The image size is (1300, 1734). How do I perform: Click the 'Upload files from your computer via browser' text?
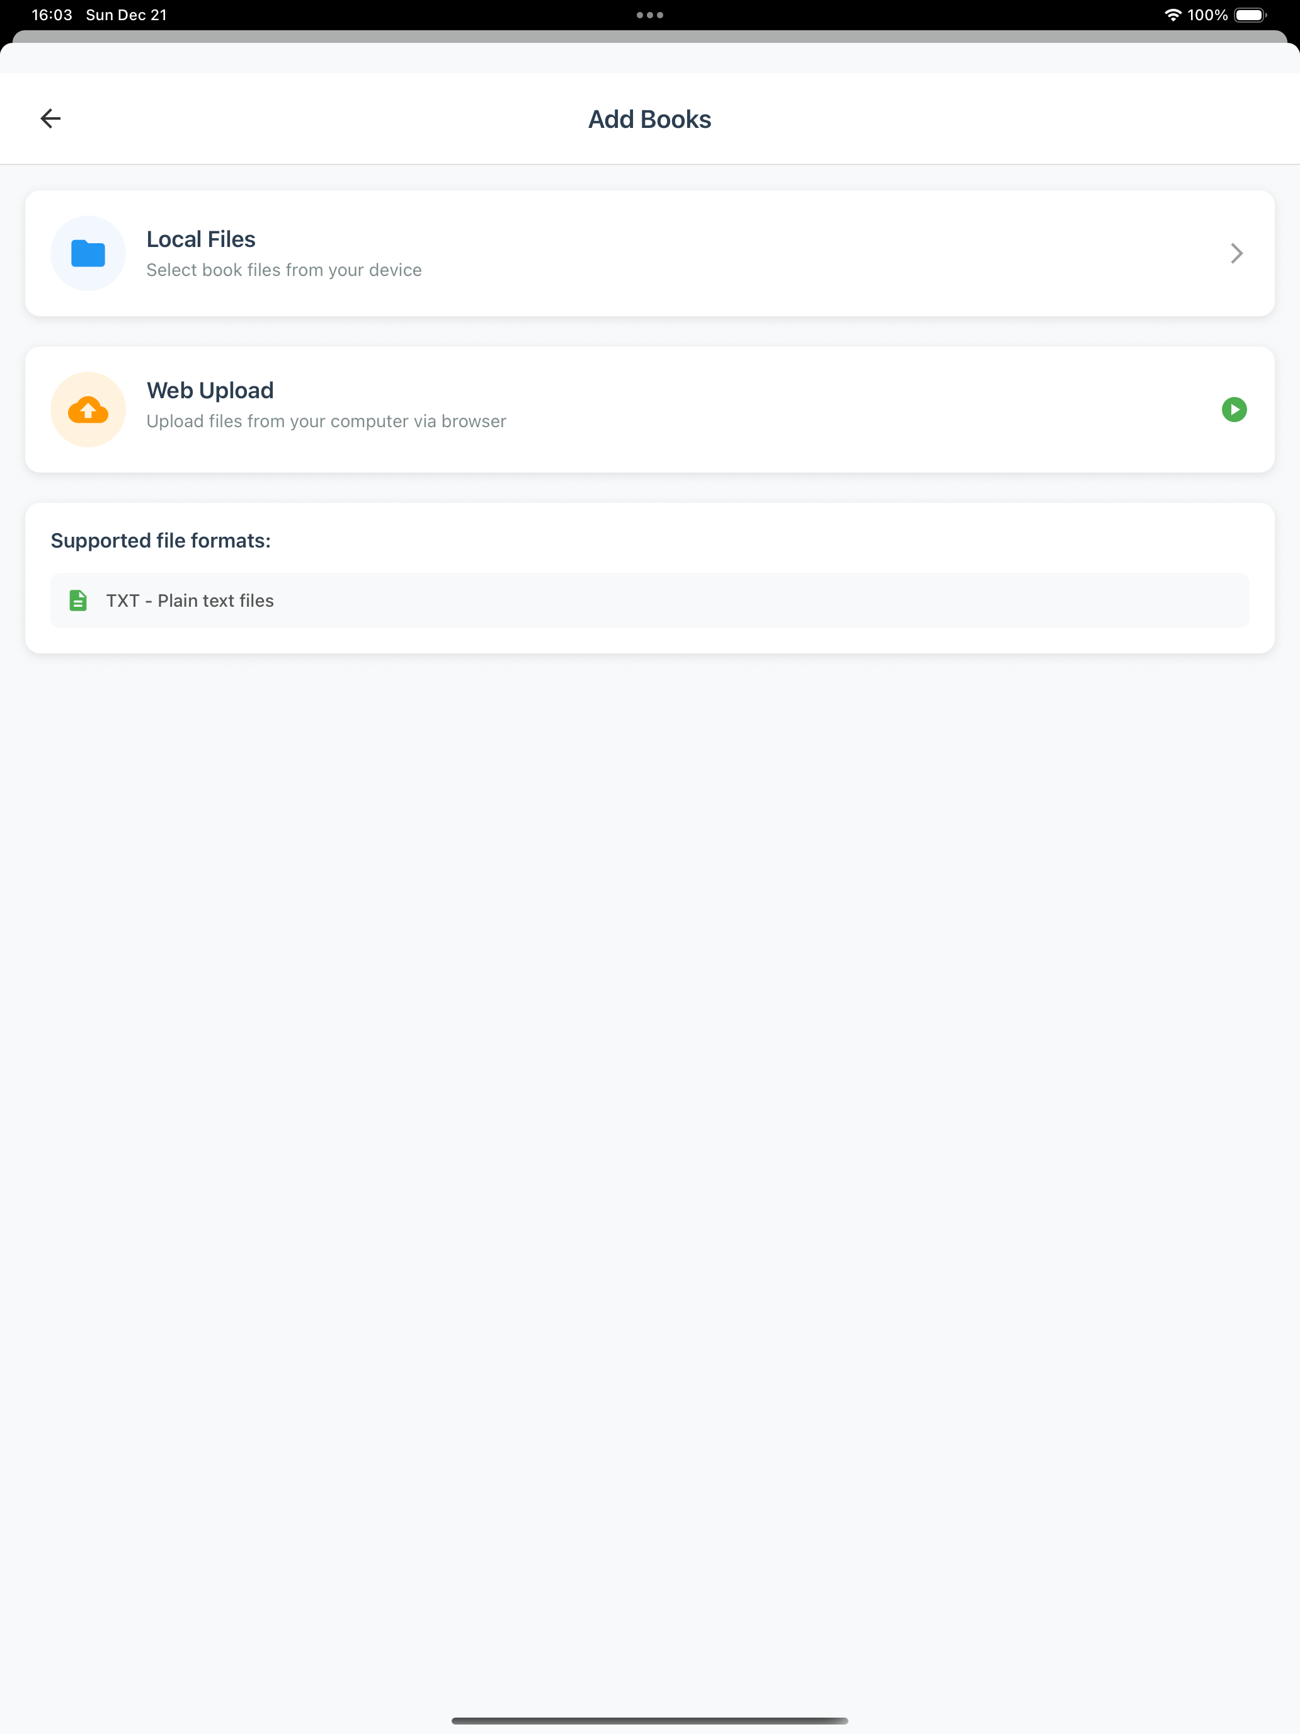(x=326, y=421)
